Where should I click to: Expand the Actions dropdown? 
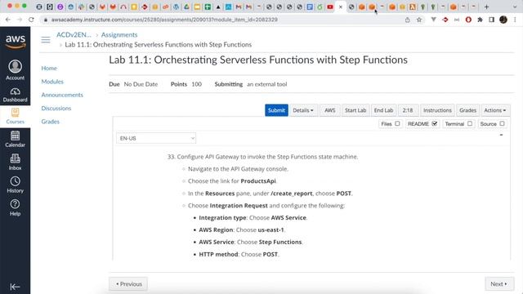click(x=495, y=110)
